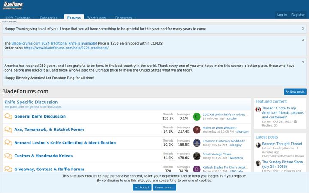The image size is (309, 193).
Task: Open the Featured content heading
Action: coord(271,101)
